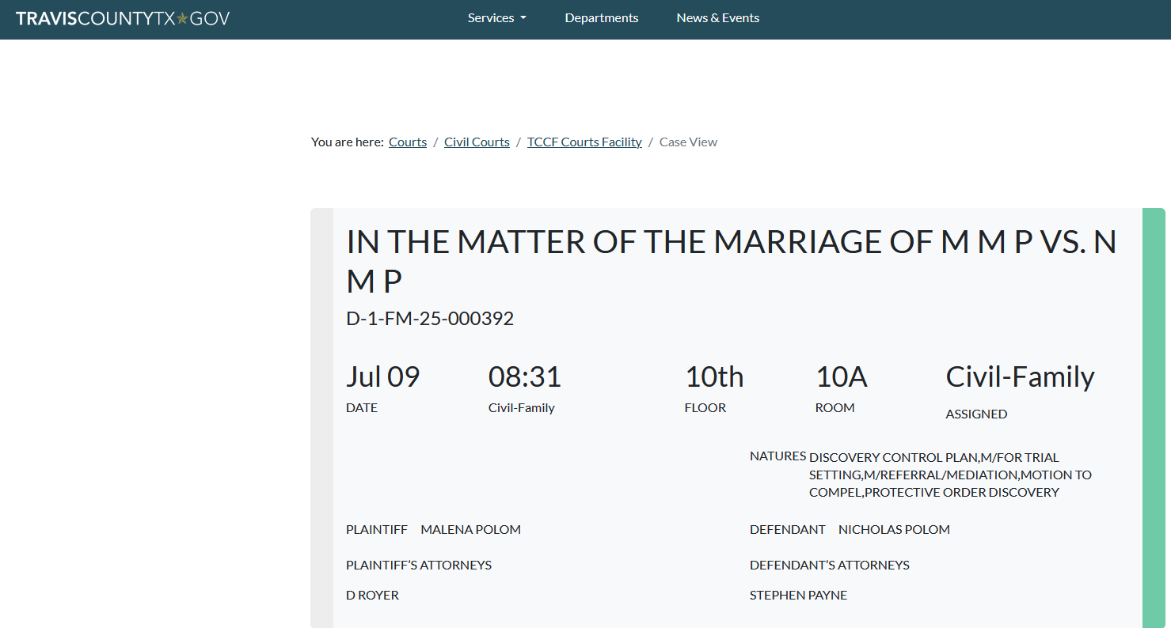Click the DATE label
Screen dimensions: 1171x628
(362, 408)
